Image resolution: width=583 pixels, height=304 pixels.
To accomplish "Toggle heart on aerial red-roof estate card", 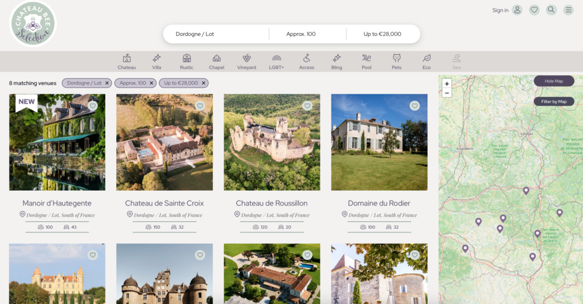I will tap(307, 255).
